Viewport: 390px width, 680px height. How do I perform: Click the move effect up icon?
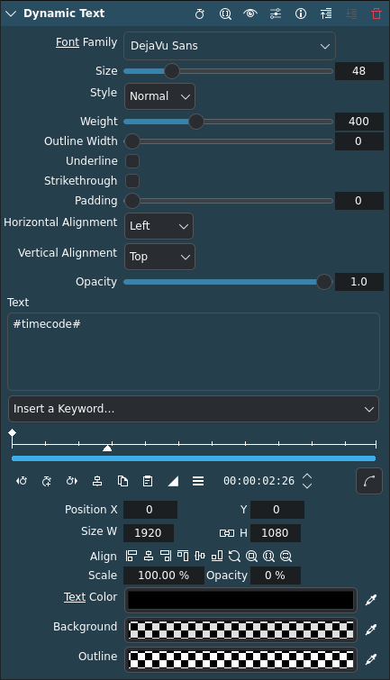click(326, 14)
